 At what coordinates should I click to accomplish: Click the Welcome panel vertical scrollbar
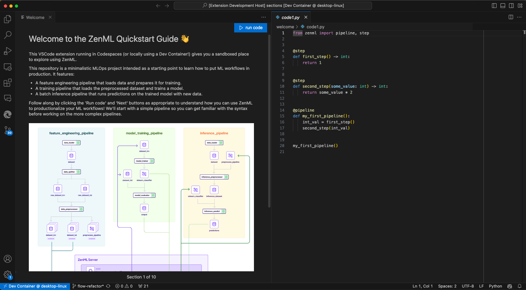point(269,121)
